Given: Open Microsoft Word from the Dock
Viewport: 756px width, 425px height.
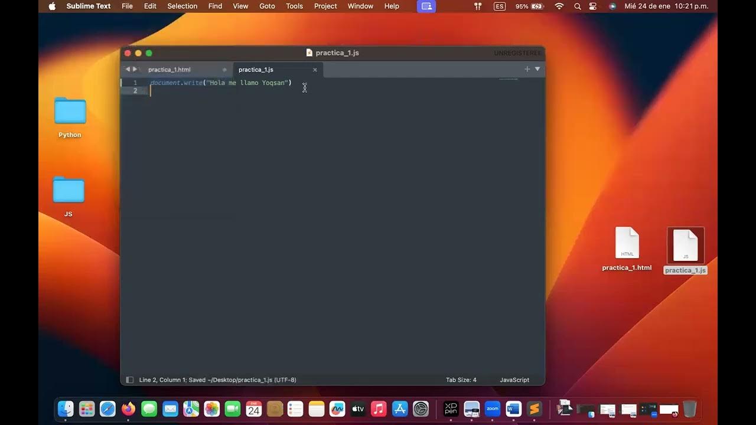Looking at the screenshot, I should [x=513, y=408].
